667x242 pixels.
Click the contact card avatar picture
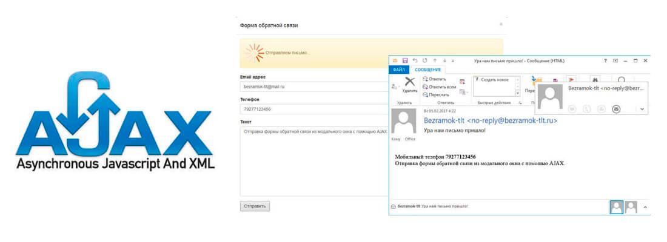pos(550,96)
